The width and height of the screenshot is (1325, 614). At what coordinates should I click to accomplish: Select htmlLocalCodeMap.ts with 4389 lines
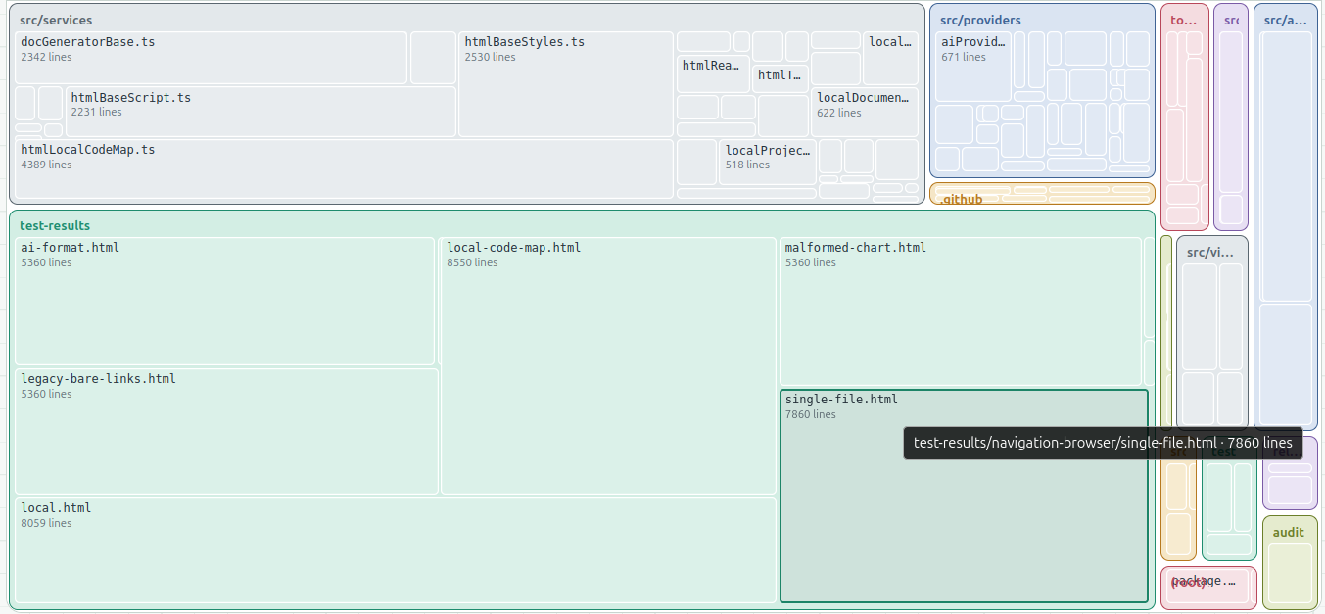[x=344, y=168]
